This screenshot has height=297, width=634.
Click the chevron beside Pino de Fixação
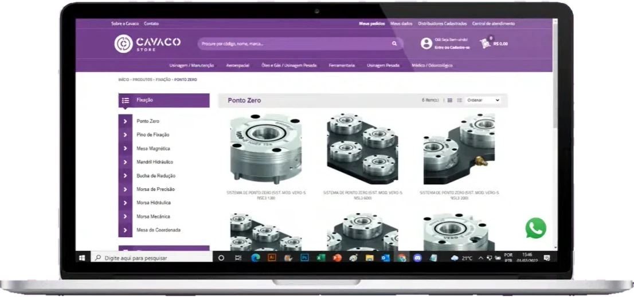[x=126, y=135]
